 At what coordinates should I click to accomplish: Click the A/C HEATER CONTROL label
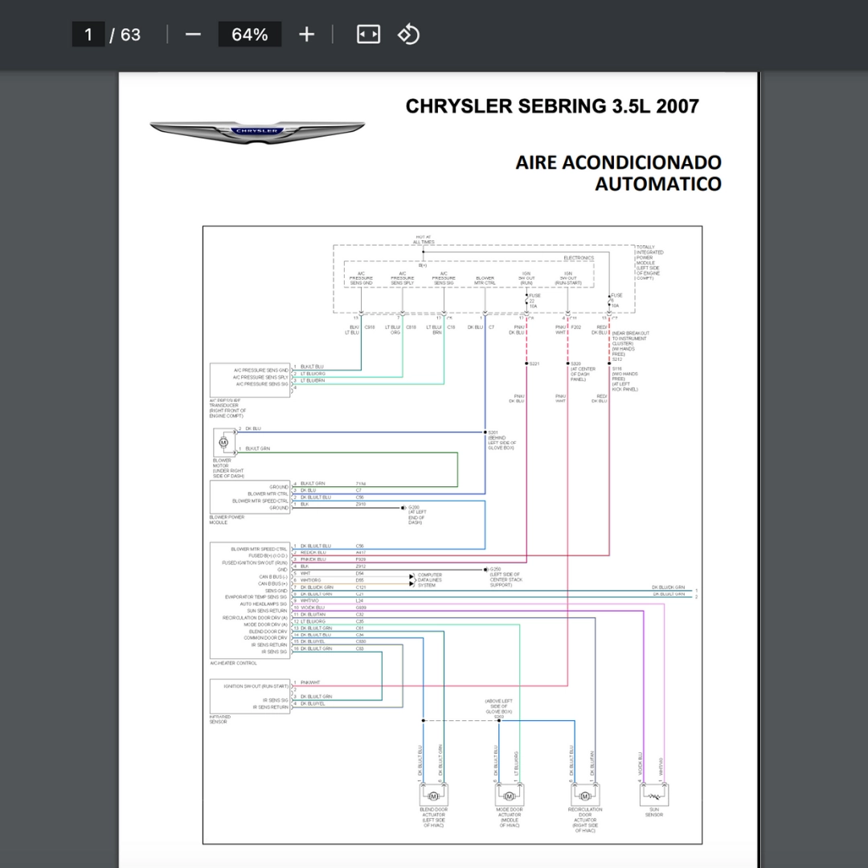coord(233,663)
